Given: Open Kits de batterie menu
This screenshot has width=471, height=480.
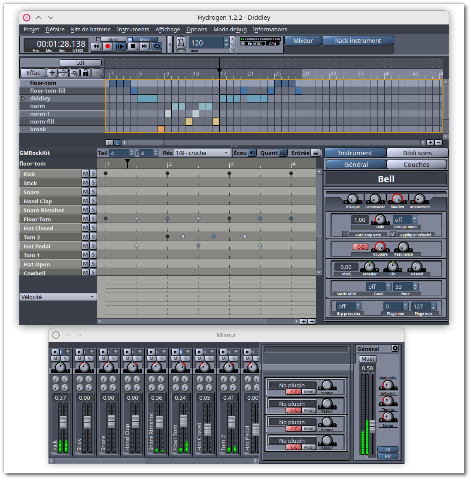Looking at the screenshot, I should click(x=91, y=30).
